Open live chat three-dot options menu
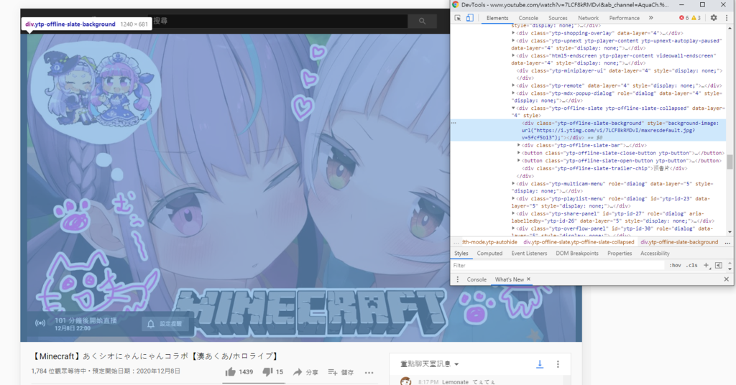736x385 pixels. (x=558, y=364)
